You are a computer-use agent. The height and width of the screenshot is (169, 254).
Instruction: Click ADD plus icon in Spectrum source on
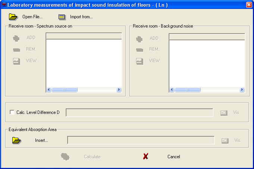pyautogui.click(x=16, y=38)
